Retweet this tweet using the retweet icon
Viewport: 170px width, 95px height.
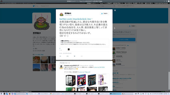click(x=67, y=56)
